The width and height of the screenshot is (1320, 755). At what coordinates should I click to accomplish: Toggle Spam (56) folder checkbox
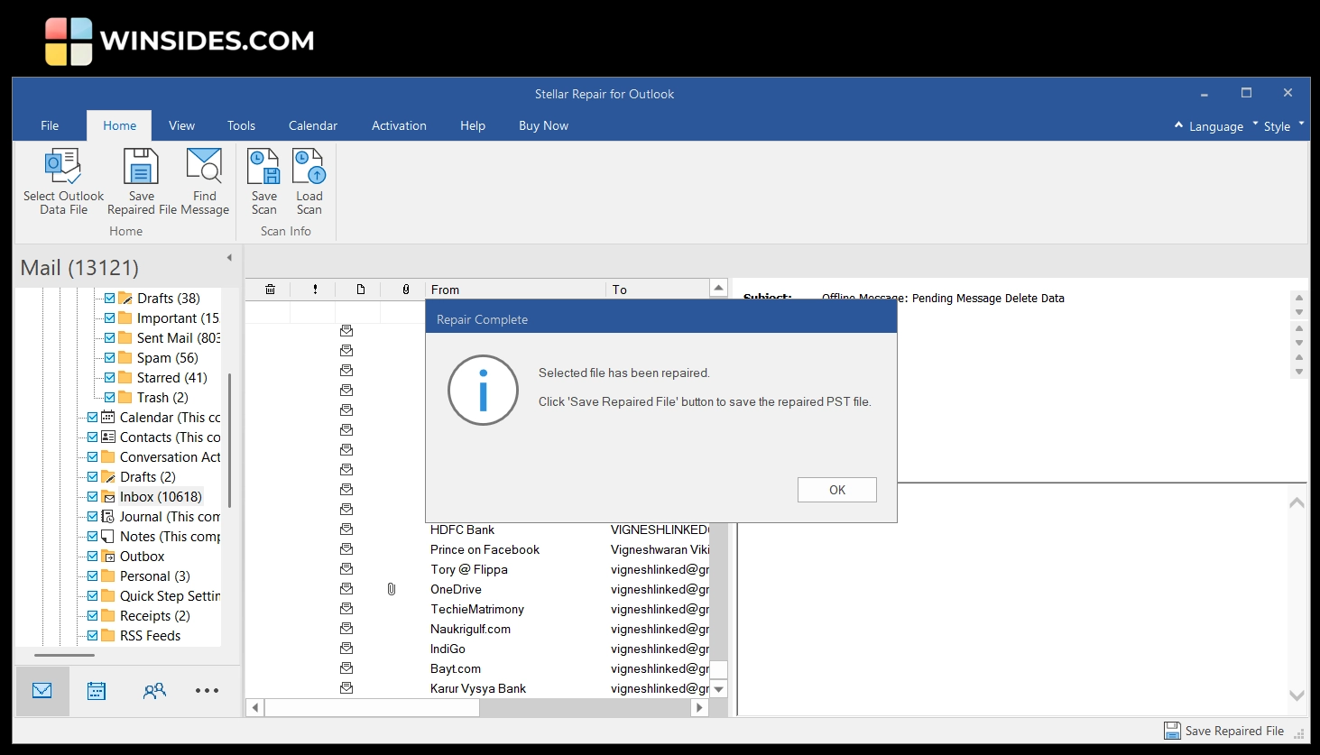coord(110,357)
